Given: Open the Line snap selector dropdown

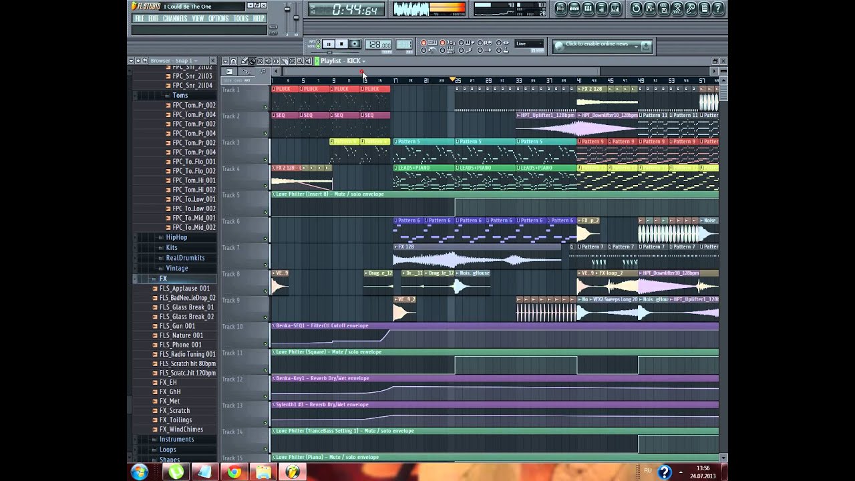Looking at the screenshot, I should click(x=529, y=44).
